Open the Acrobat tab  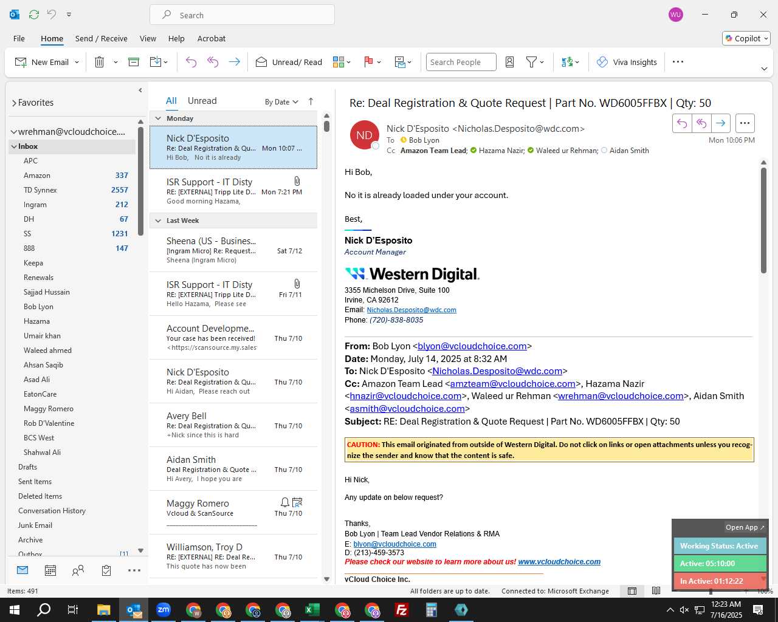tap(212, 38)
